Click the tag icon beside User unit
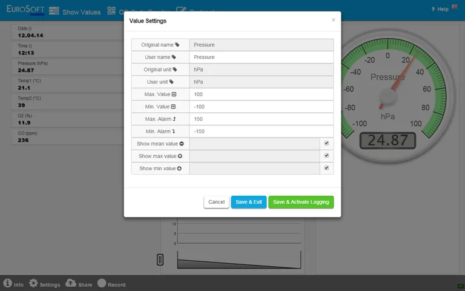Screen dimensions: 465x291 pos(171,82)
